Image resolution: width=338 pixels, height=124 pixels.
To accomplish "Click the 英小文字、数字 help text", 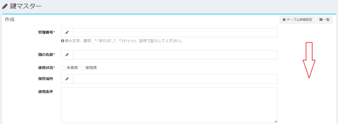I will coord(124,40).
